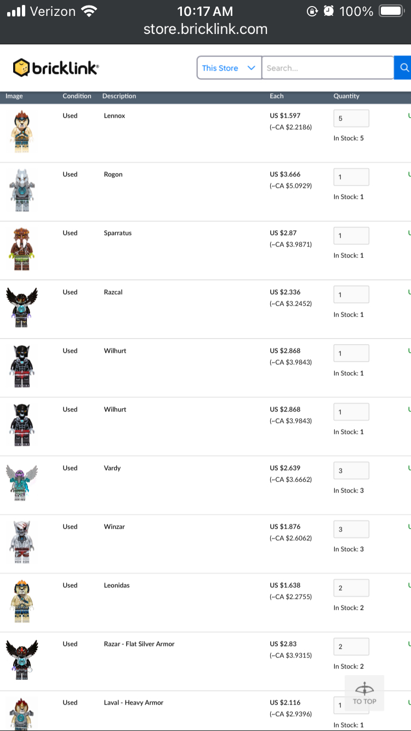Select the Lennox quantity box
Screen dimensions: 411x731
(x=351, y=118)
